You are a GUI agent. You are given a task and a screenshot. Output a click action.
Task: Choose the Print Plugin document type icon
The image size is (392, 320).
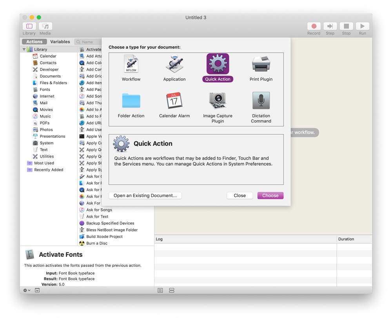(x=261, y=64)
